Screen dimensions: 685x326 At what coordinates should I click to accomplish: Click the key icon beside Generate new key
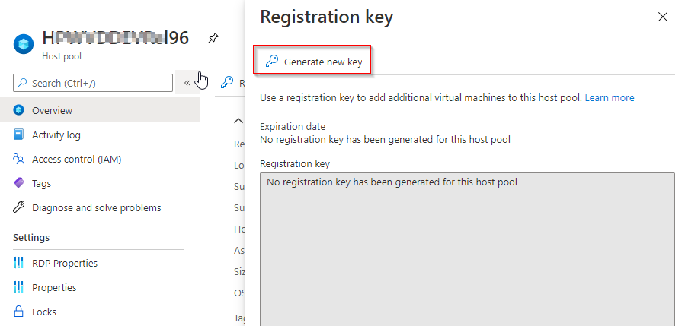pos(272,62)
